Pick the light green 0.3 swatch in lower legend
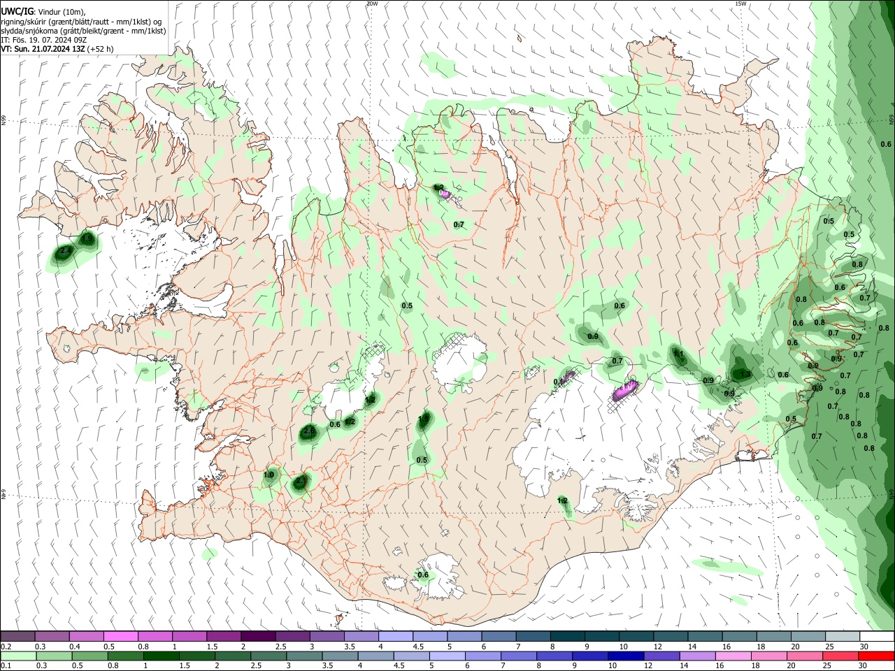 (x=54, y=656)
